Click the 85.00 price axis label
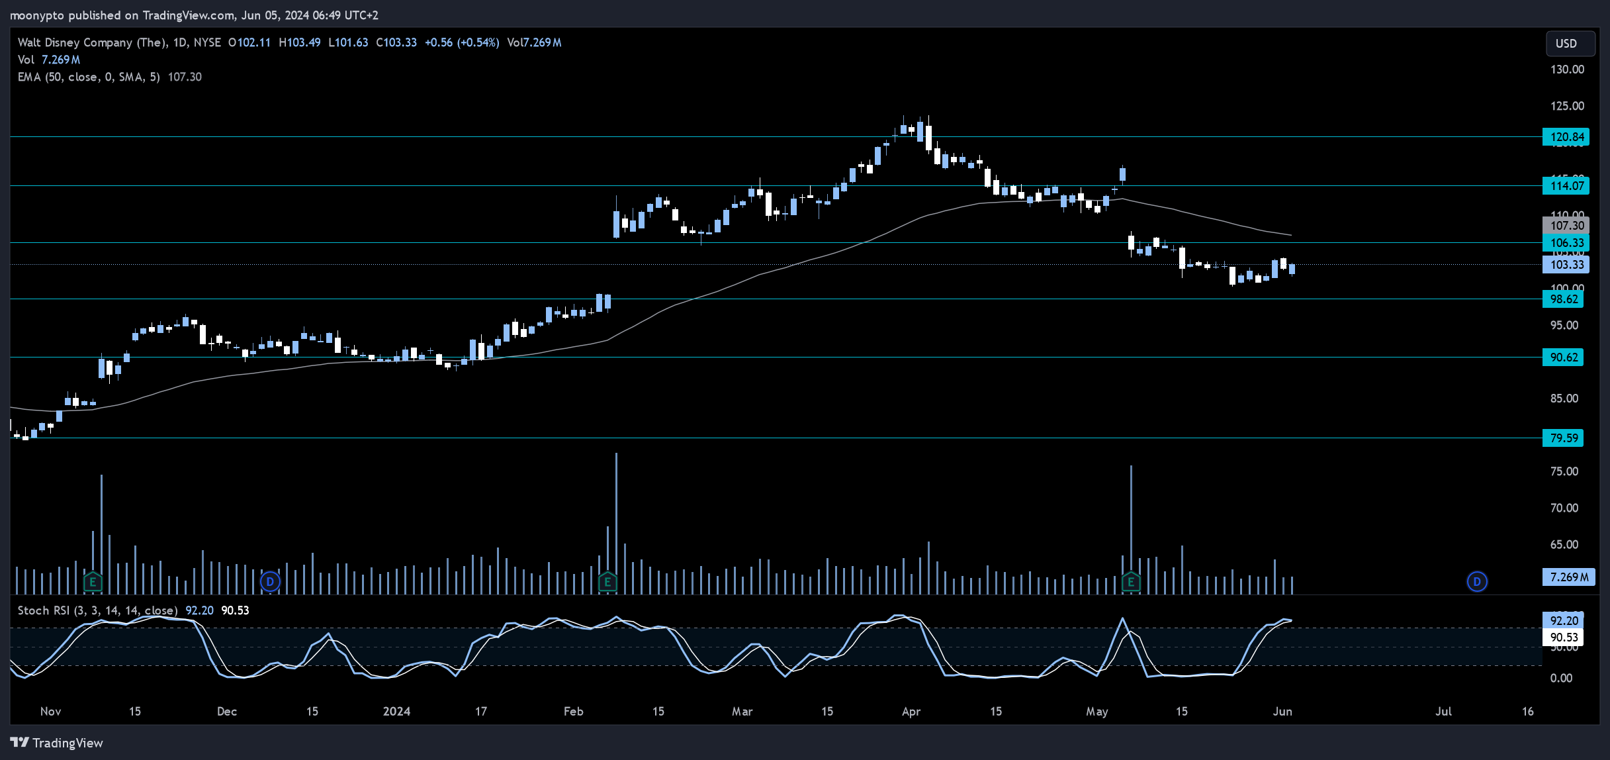 click(x=1564, y=399)
